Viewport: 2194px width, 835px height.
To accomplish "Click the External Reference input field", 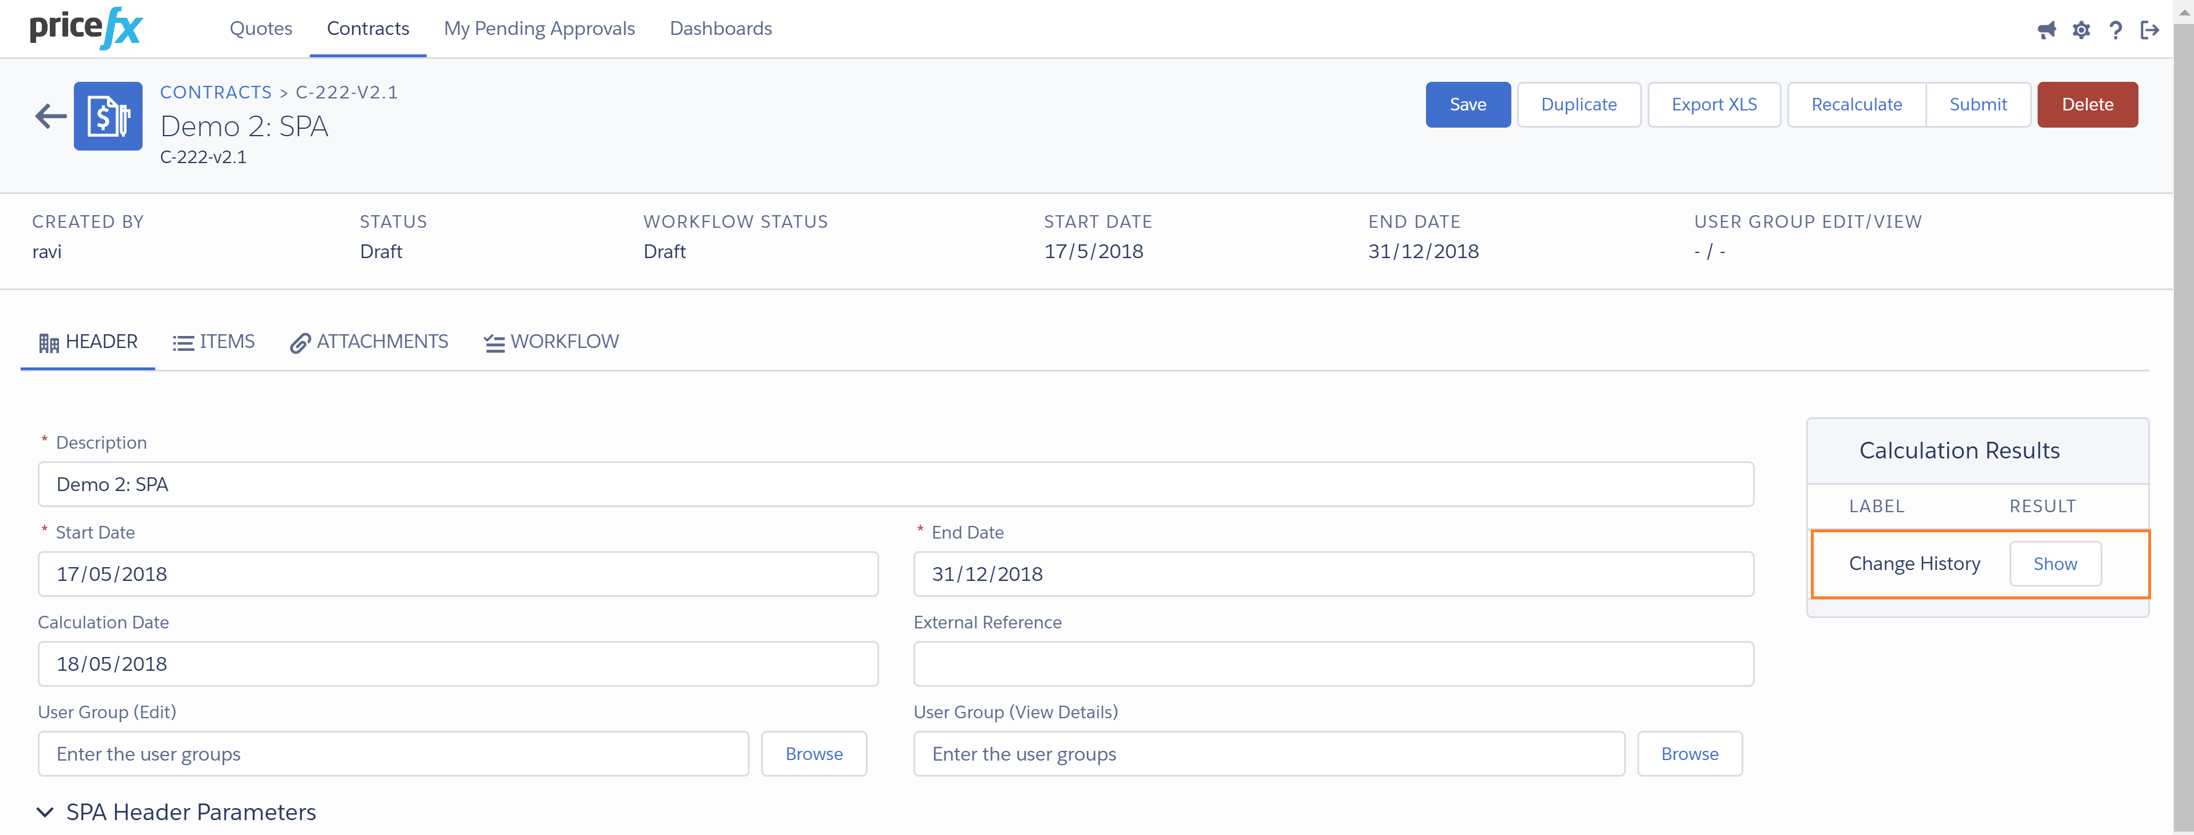I will point(1333,664).
